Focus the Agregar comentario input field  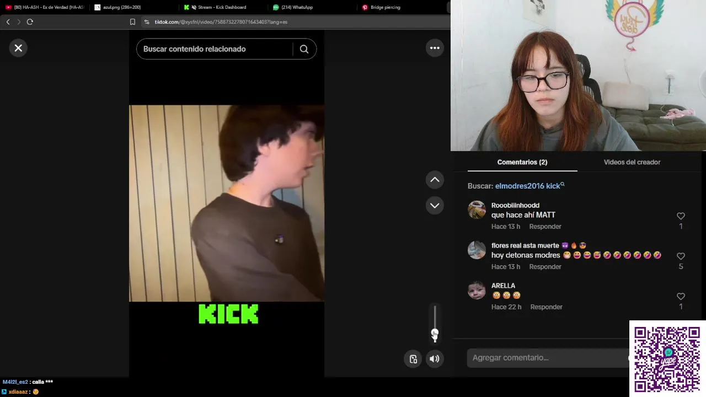548,358
